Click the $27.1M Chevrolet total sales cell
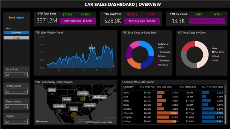The image size is (230, 129). pyautogui.click(x=190, y=113)
